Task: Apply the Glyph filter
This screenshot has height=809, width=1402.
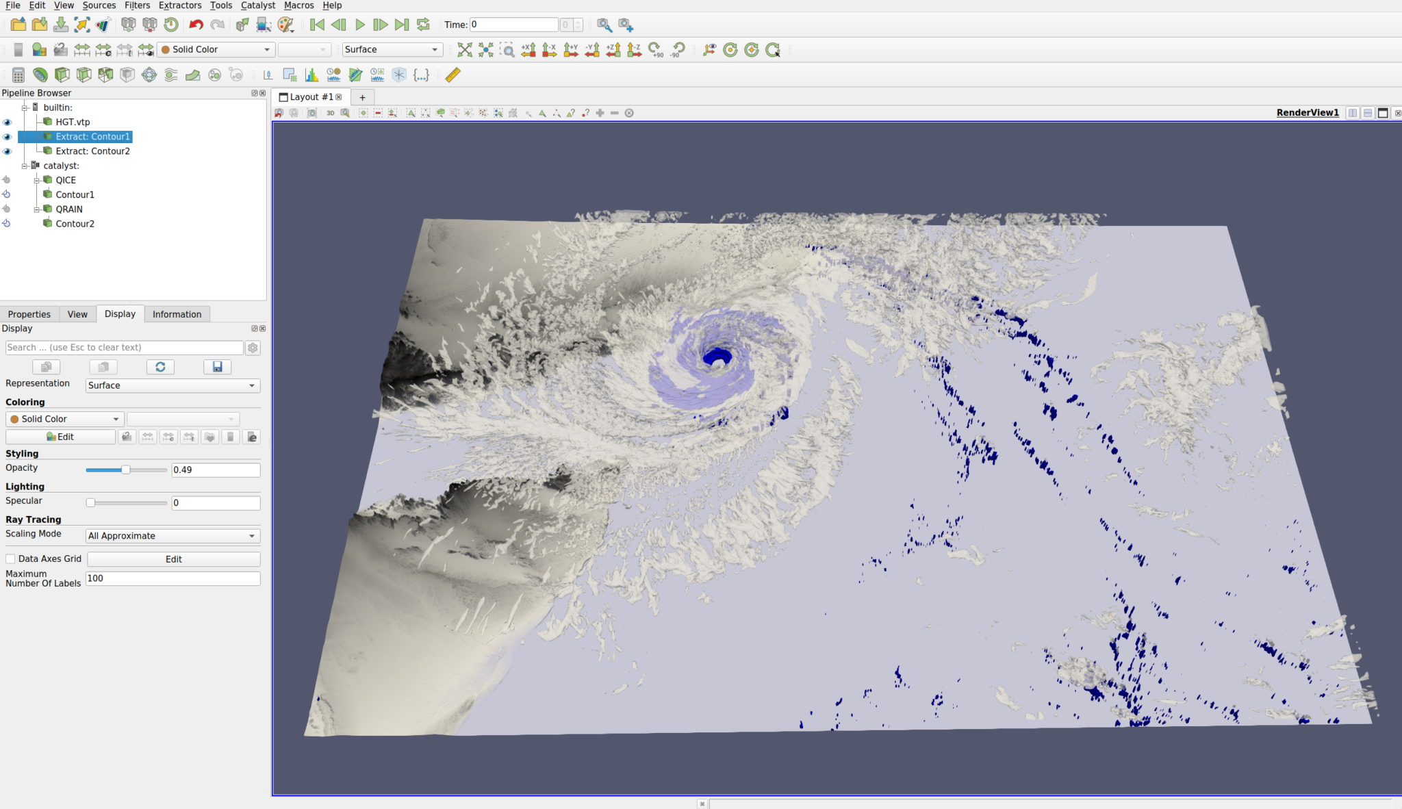Action: click(149, 75)
